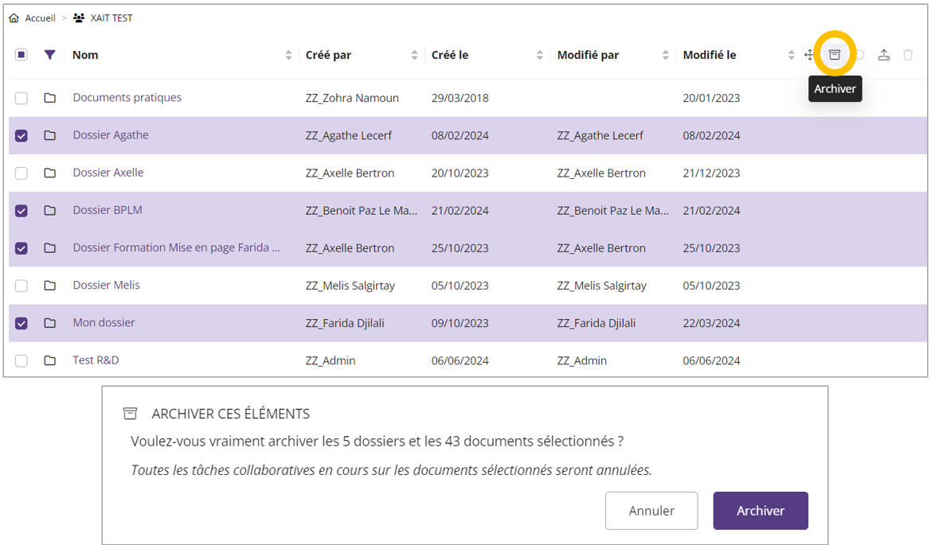Image resolution: width=931 pixels, height=545 pixels.
Task: Uncheck the Dossier Agathe checkbox
Action: (x=22, y=135)
